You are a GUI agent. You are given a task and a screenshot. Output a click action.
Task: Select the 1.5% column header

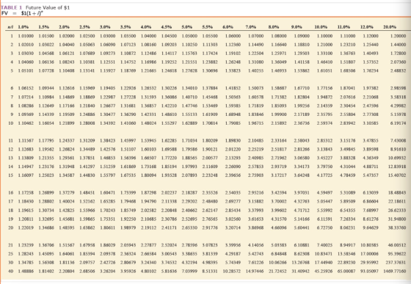tap(44, 27)
